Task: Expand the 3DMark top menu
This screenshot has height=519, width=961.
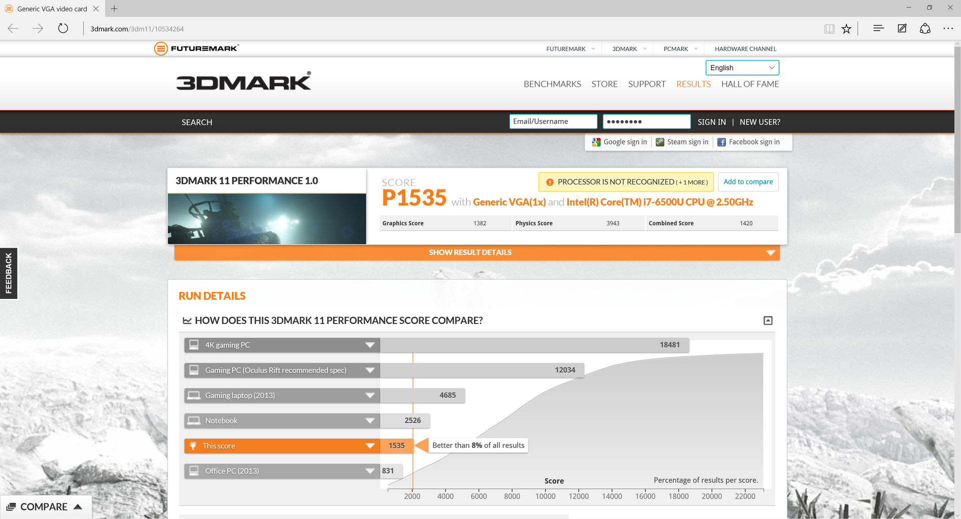Action: point(645,49)
